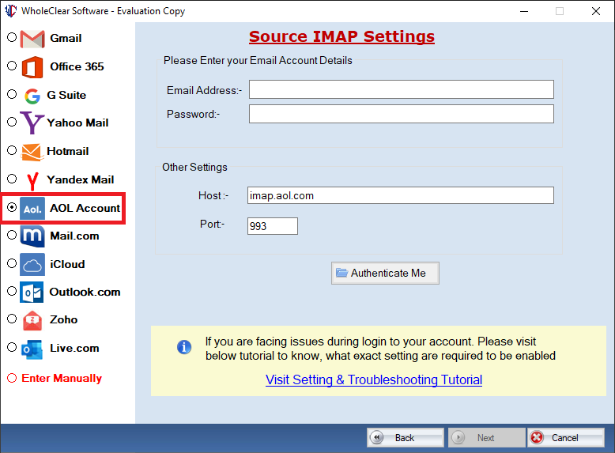Click the Enter Manually red label
This screenshot has width=615, height=453.
tap(62, 378)
